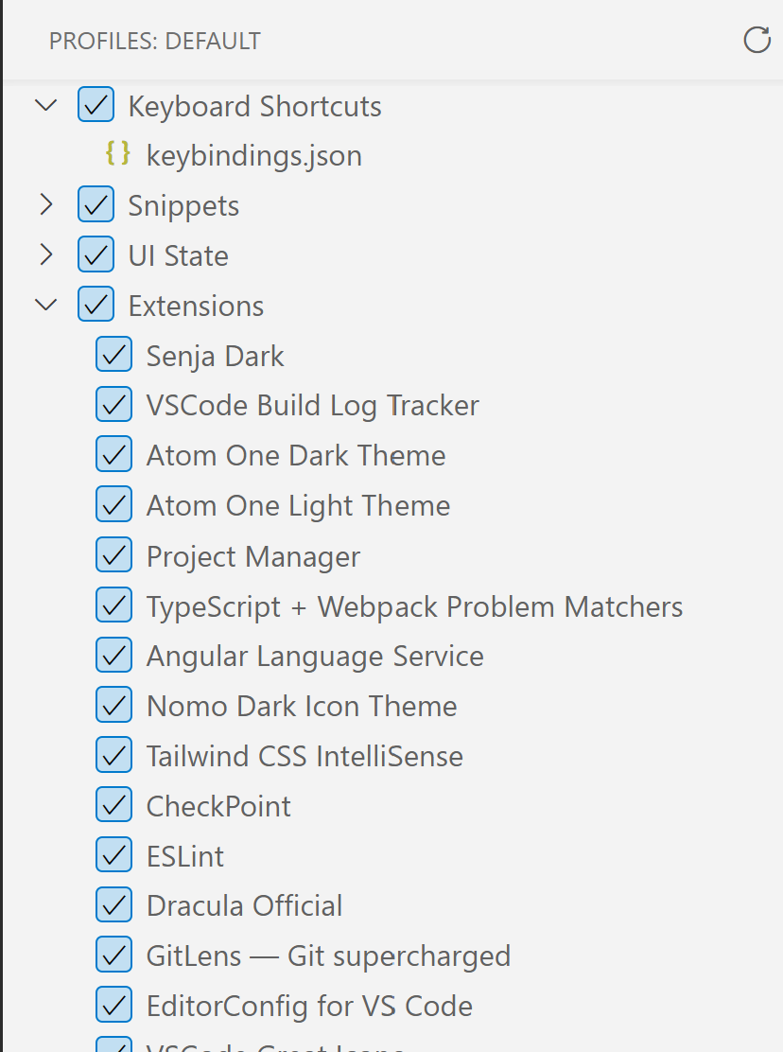783x1052 pixels.
Task: Collapse the Extensions section
Action: [x=45, y=305]
